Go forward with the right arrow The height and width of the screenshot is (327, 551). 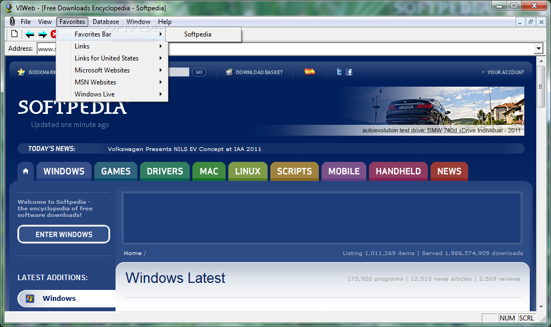point(43,34)
